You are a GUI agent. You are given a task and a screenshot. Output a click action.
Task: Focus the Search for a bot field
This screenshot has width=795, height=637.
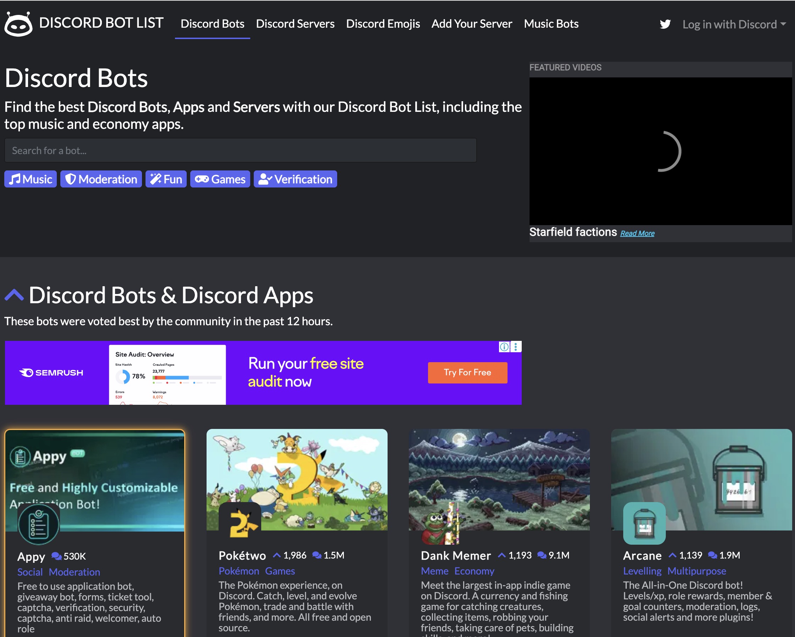[240, 151]
